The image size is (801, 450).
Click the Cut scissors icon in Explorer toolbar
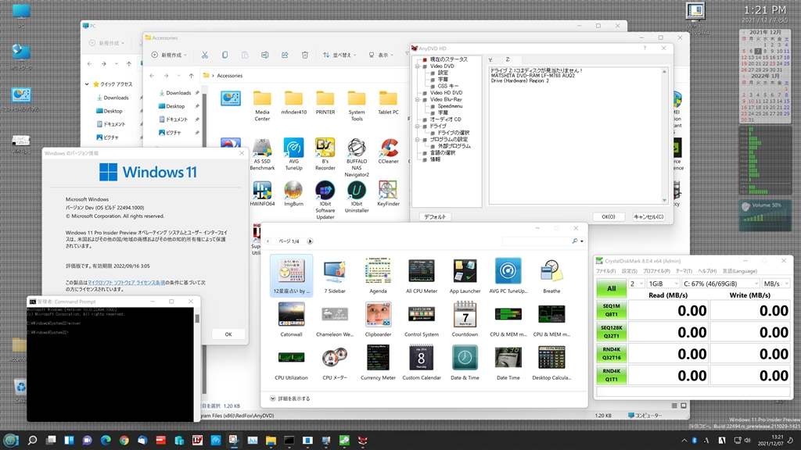[x=205, y=55]
